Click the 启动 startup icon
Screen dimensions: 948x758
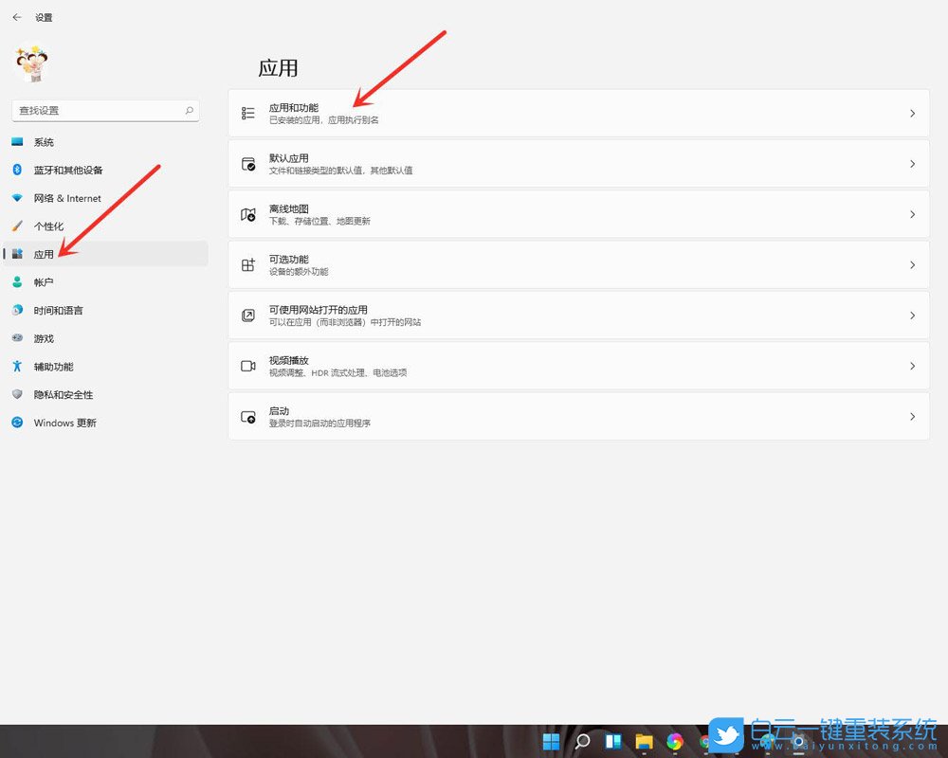coord(248,417)
